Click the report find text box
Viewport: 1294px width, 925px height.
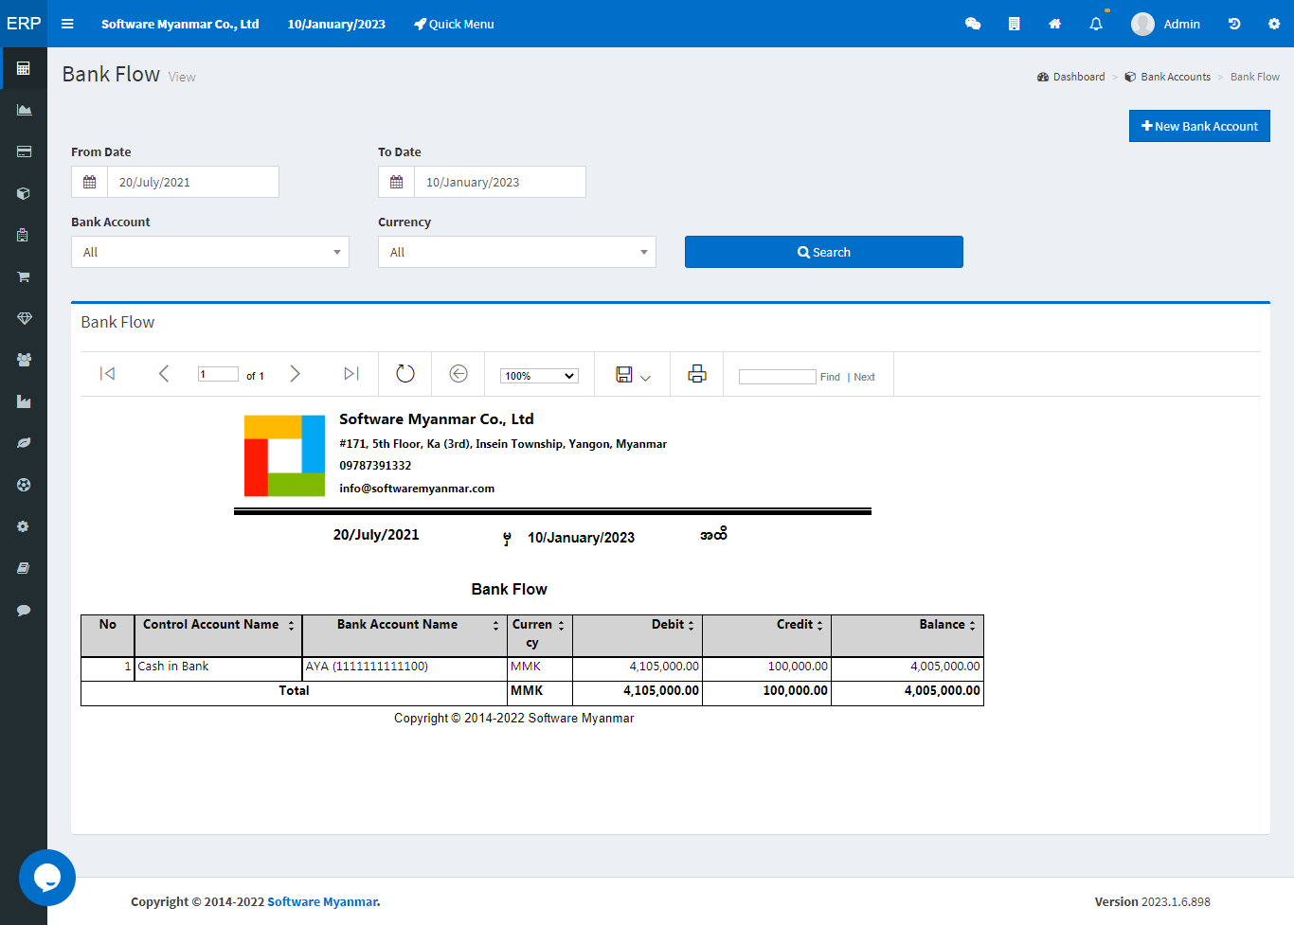click(777, 377)
